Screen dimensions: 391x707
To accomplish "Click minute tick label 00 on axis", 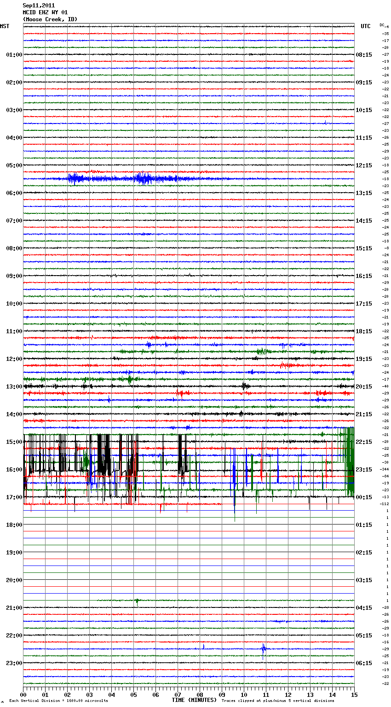I will click(x=23, y=695).
